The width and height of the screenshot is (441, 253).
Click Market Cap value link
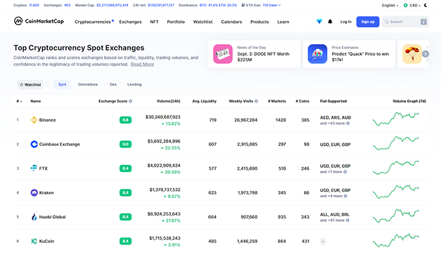pos(112,5)
